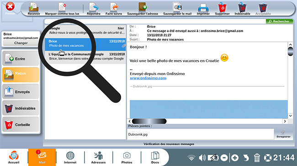Click the vertical scrollbar thumb
Screen dimensions: 297x166
[290, 51]
